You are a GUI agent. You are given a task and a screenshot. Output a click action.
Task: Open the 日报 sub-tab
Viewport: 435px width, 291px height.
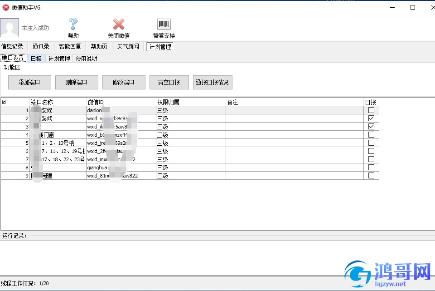pyautogui.click(x=36, y=59)
